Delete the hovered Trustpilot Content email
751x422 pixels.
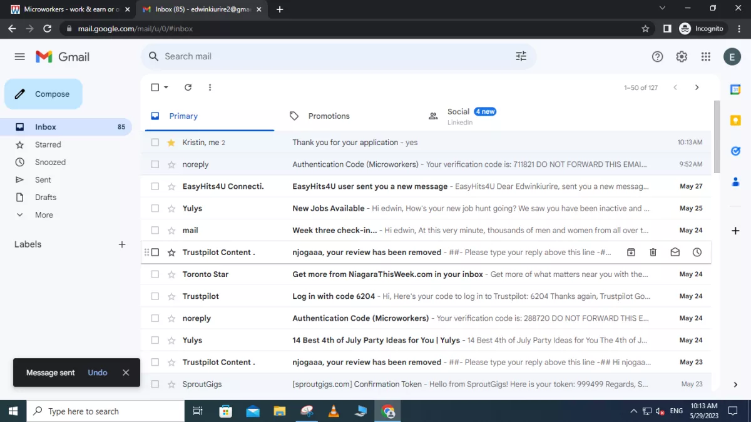(653, 253)
